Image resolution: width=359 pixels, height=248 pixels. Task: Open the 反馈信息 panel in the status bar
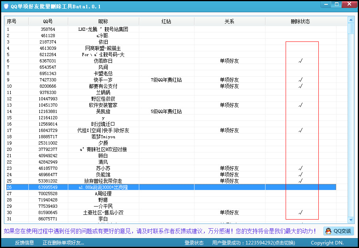24,242
